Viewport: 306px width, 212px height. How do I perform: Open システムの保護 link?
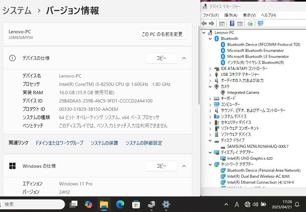pos(104,143)
